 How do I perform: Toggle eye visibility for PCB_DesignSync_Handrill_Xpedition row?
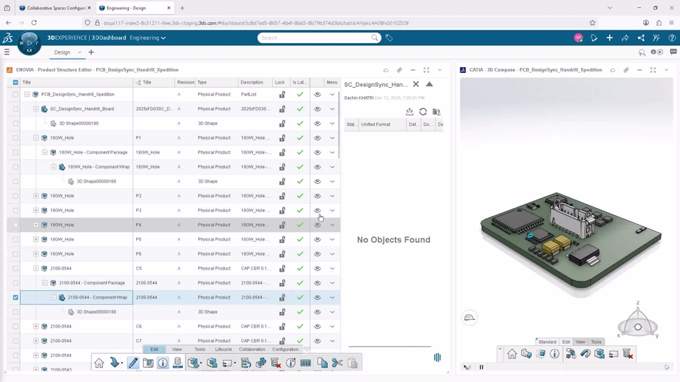pos(317,94)
